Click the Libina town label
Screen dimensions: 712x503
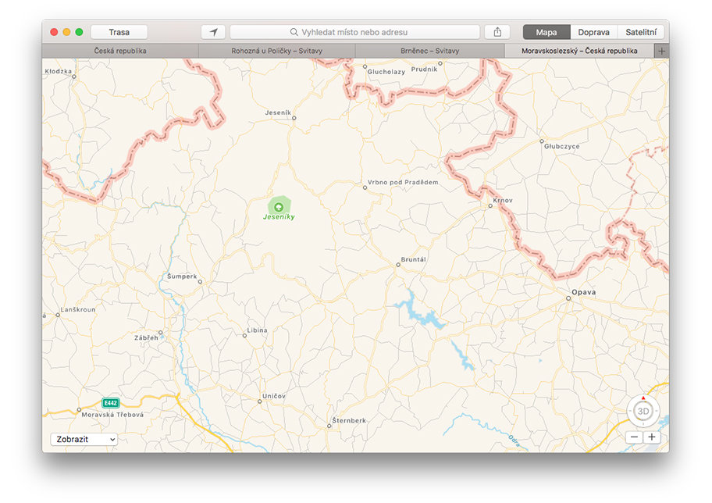(257, 330)
